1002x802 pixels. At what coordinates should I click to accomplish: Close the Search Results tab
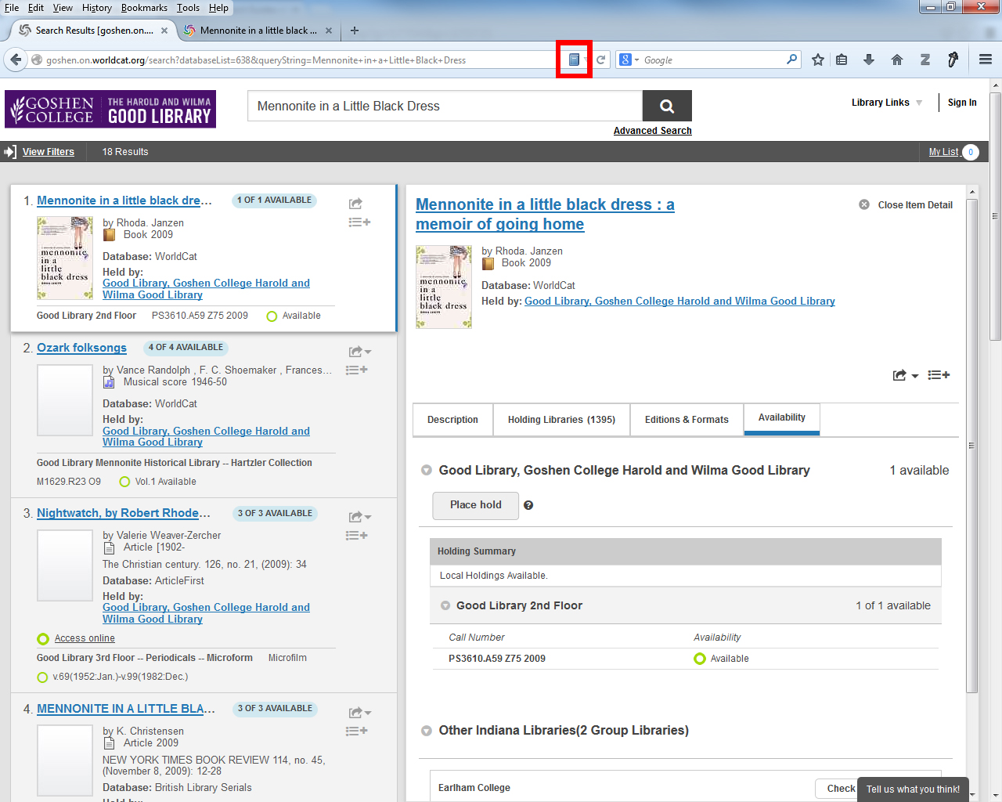164,31
